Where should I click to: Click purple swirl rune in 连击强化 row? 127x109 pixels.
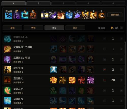tap(90, 80)
